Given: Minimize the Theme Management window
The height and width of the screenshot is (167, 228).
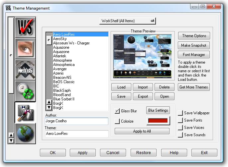Looking at the screenshot, I should pos(194,7).
